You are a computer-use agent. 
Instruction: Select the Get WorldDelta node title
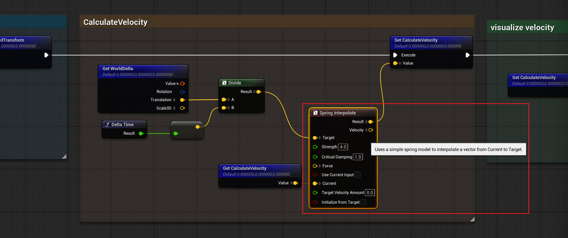(x=118, y=69)
